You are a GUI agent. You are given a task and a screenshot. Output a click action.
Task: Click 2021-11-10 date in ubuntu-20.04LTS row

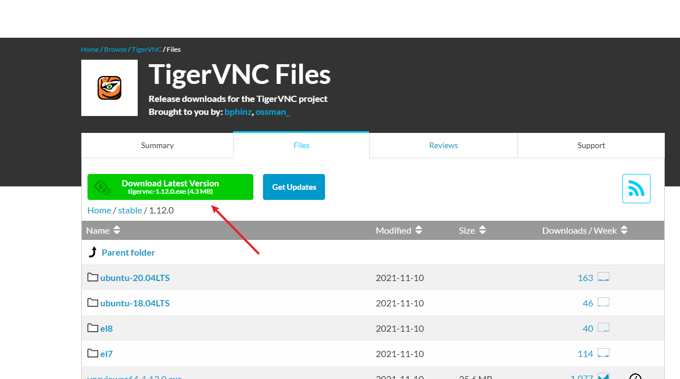(x=400, y=278)
